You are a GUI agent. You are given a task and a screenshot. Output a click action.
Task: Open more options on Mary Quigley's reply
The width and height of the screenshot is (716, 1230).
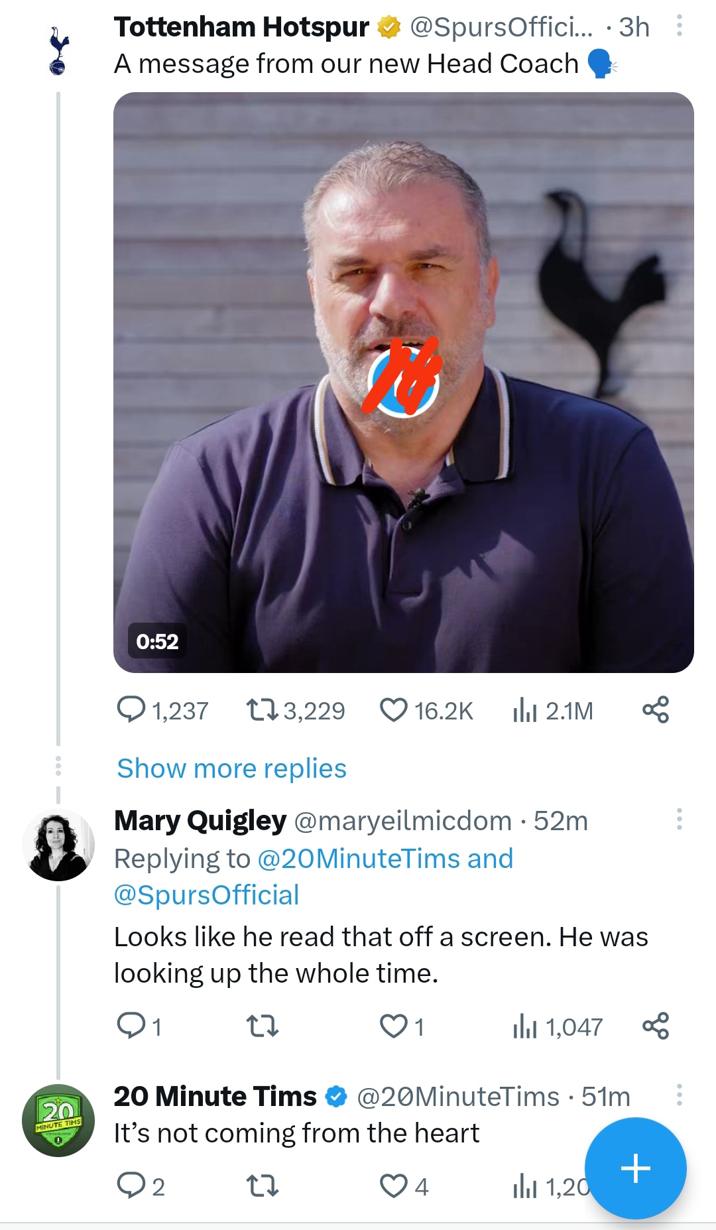coord(679,819)
